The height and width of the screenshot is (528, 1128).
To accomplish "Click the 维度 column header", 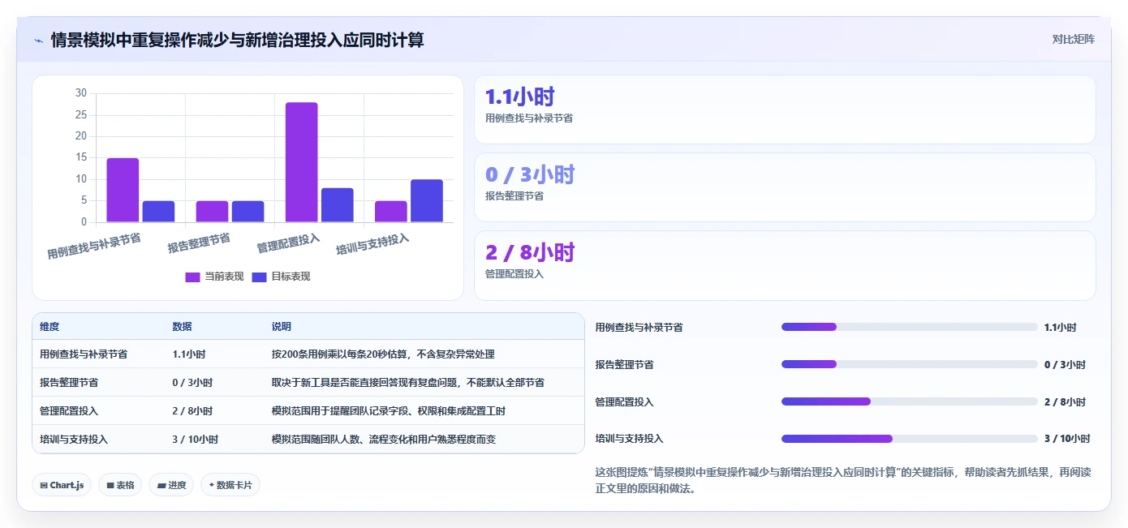I will tap(50, 327).
